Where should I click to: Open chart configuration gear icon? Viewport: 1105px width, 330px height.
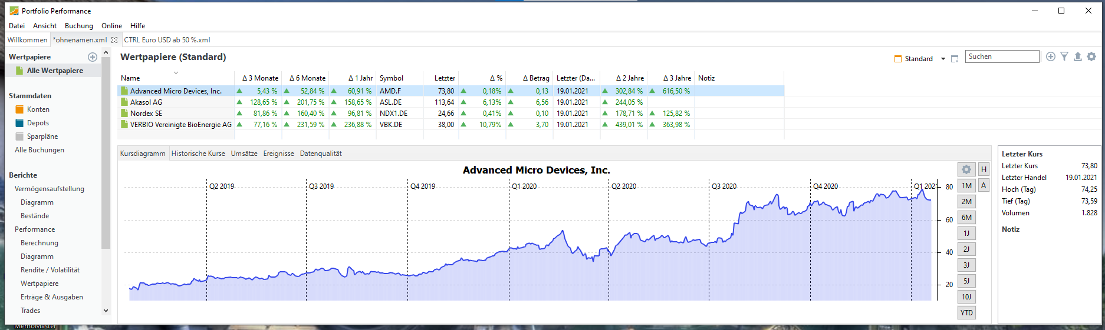pyautogui.click(x=966, y=169)
